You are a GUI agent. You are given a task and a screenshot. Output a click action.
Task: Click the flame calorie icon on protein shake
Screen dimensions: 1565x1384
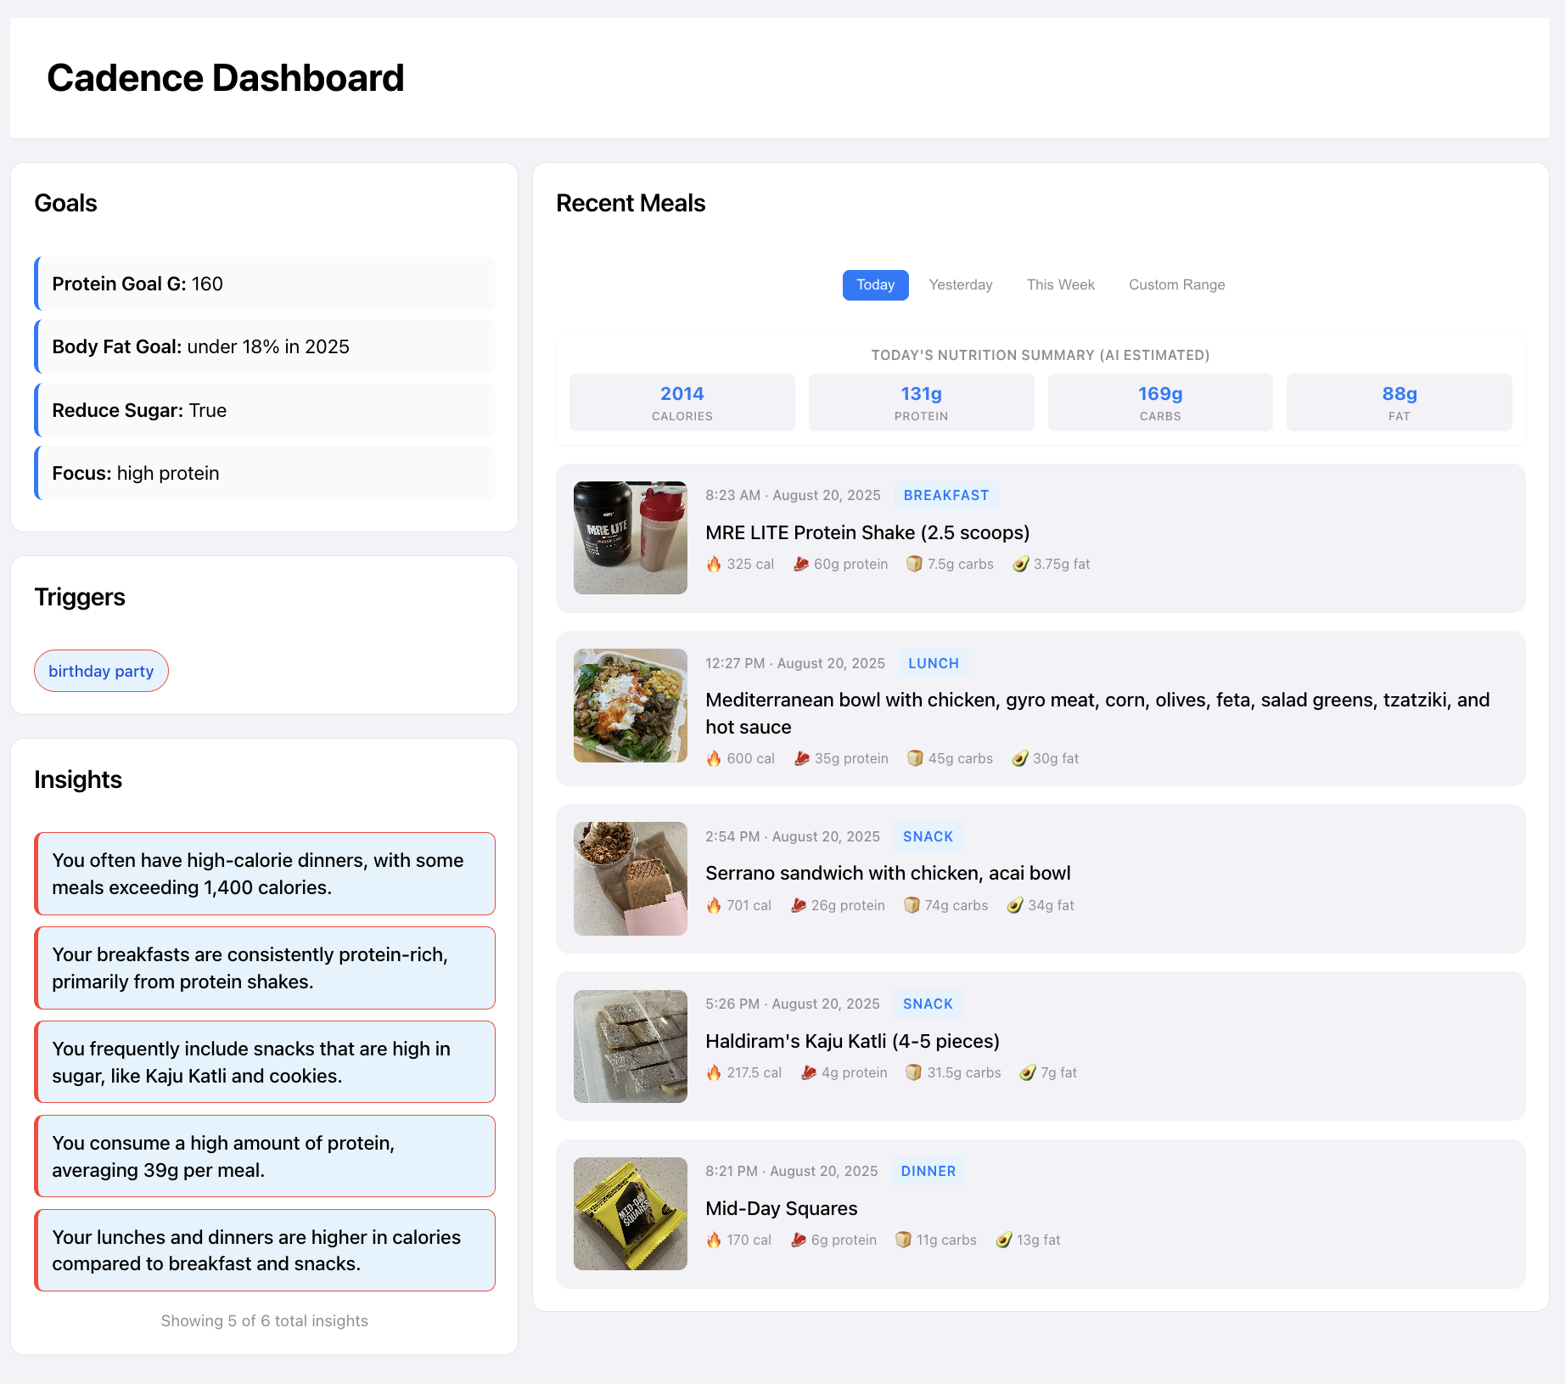point(714,565)
